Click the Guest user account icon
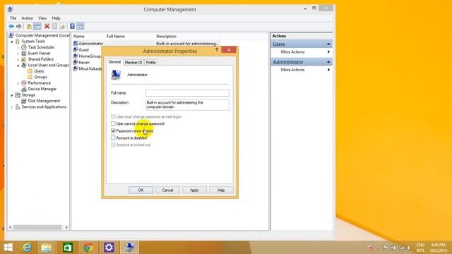This screenshot has width=452, height=254. coord(76,50)
